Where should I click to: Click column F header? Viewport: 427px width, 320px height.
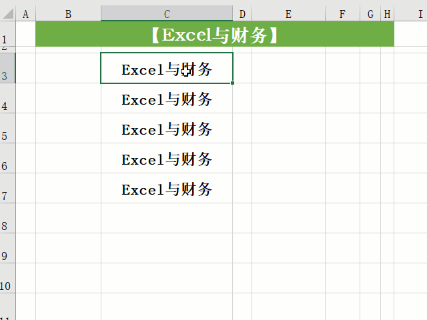click(x=342, y=14)
